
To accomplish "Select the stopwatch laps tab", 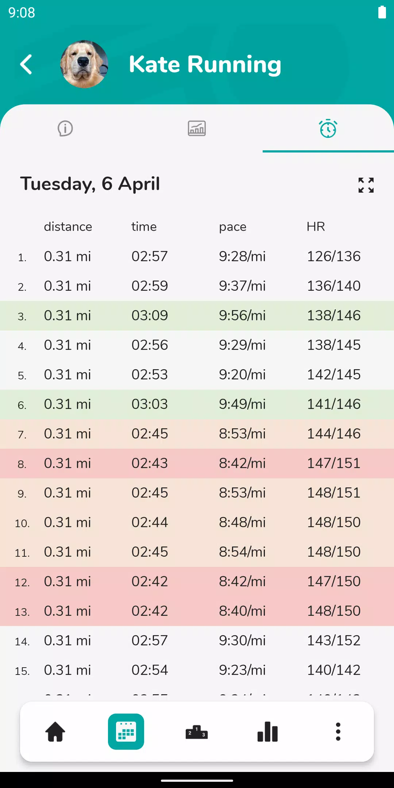I will pyautogui.click(x=328, y=129).
